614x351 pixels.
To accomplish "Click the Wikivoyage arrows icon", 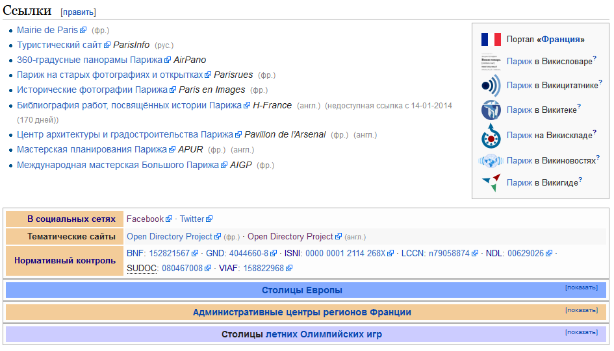I will [x=491, y=183].
